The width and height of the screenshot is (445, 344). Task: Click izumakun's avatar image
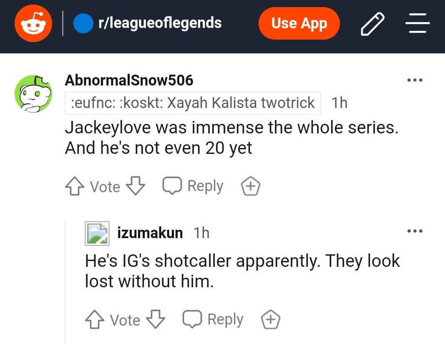point(97,233)
